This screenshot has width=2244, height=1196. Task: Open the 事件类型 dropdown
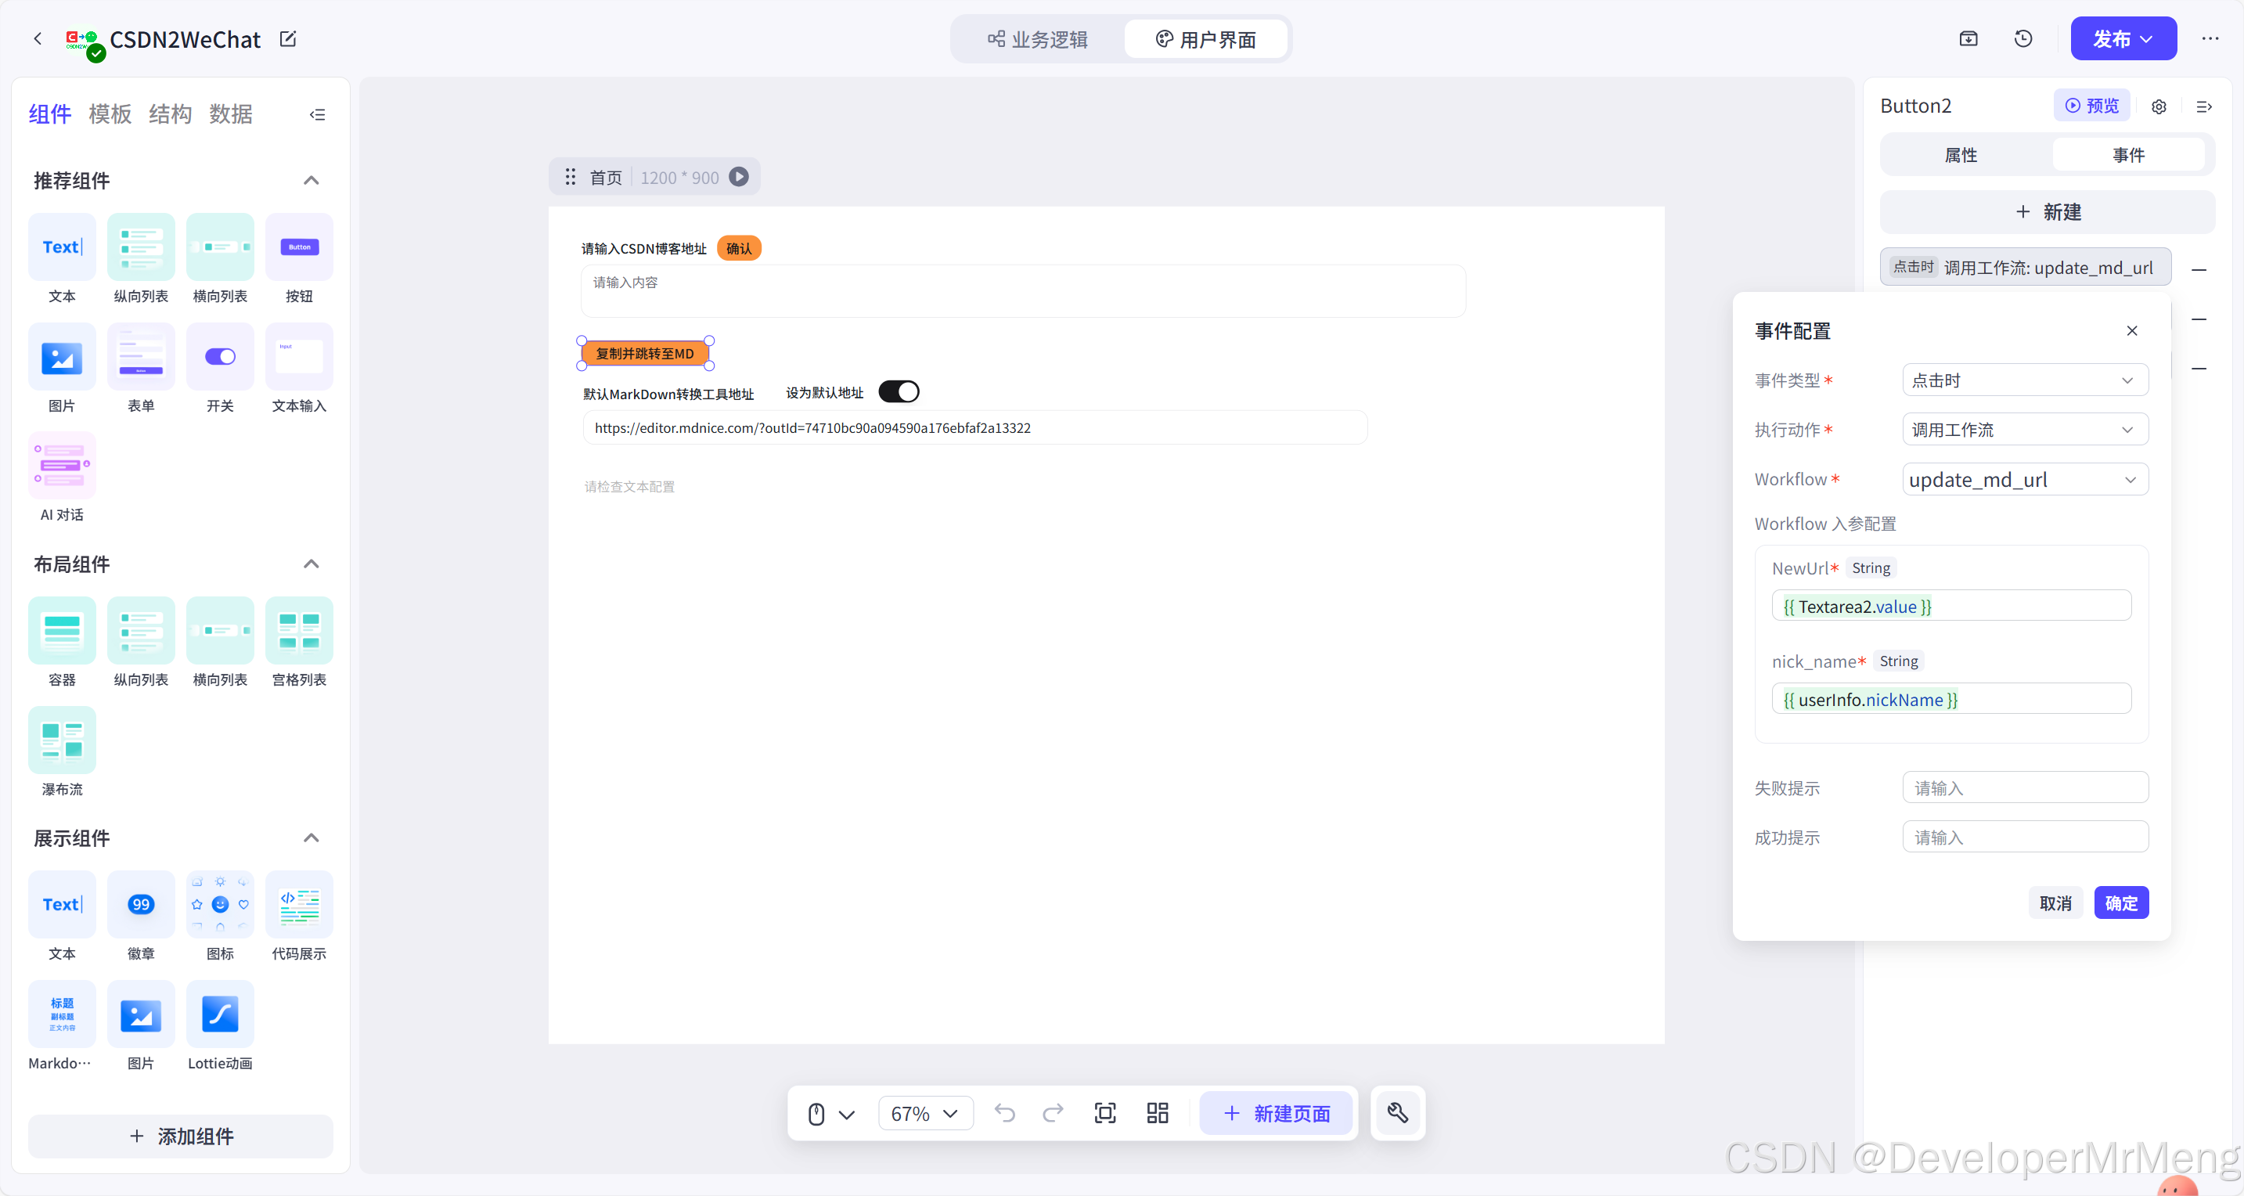pos(2025,380)
